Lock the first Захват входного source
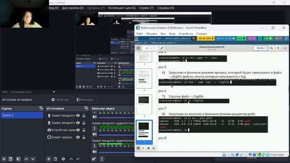Screen dimensions: 290x163 84,115
